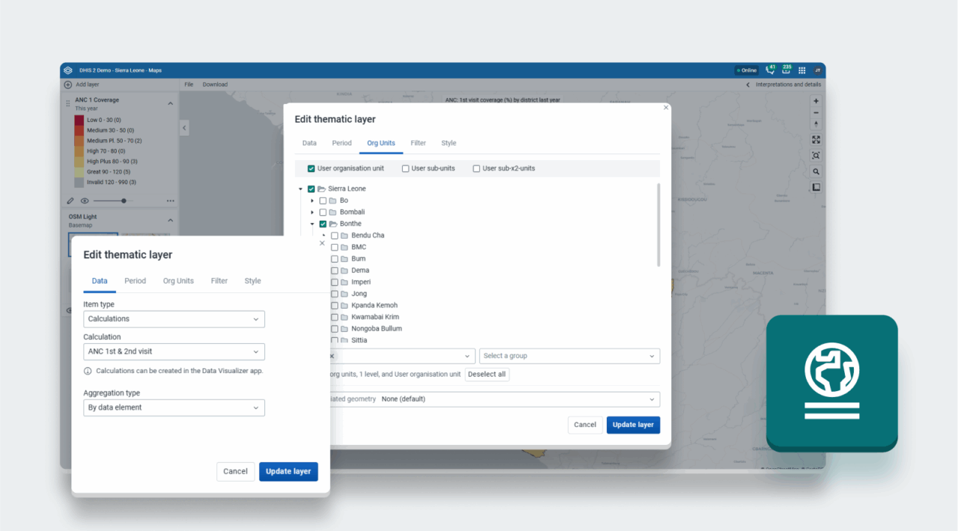Screen dimensions: 958x531
Task: Tick the Bombali checkbox
Action: [x=323, y=212]
